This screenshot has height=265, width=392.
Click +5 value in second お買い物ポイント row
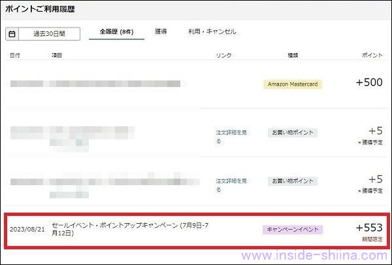376,179
